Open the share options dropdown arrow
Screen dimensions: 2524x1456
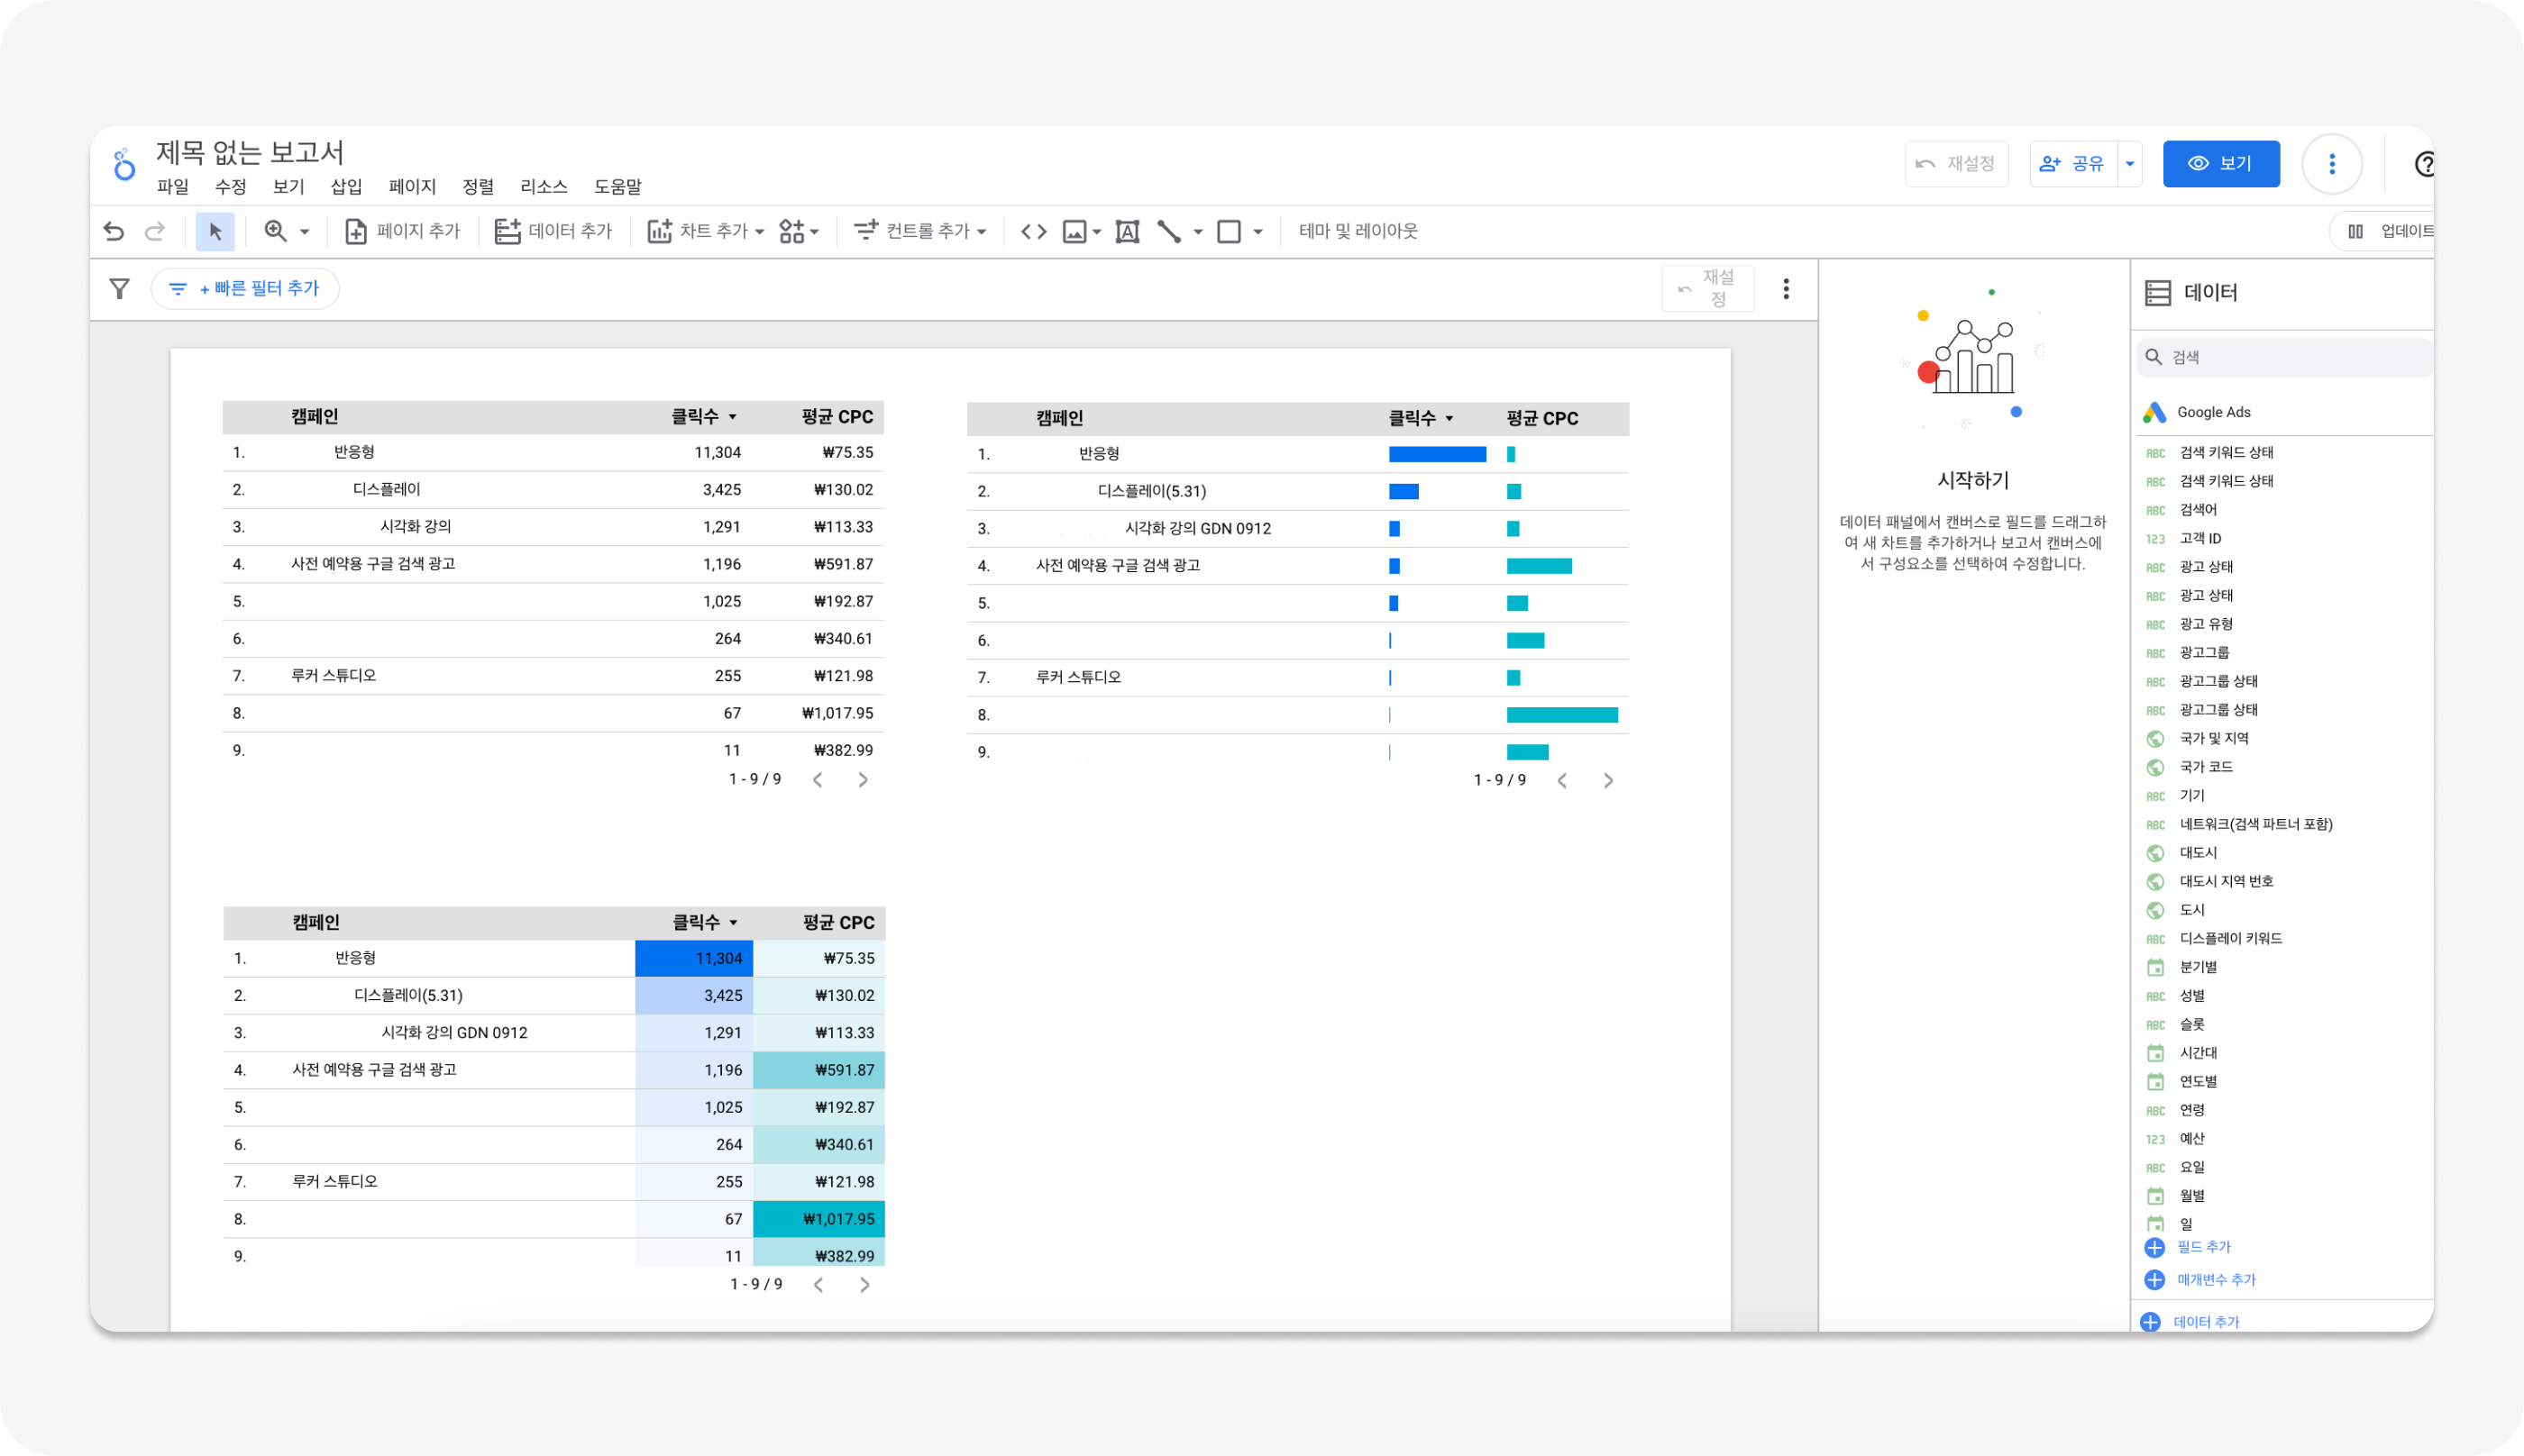pos(2130,164)
